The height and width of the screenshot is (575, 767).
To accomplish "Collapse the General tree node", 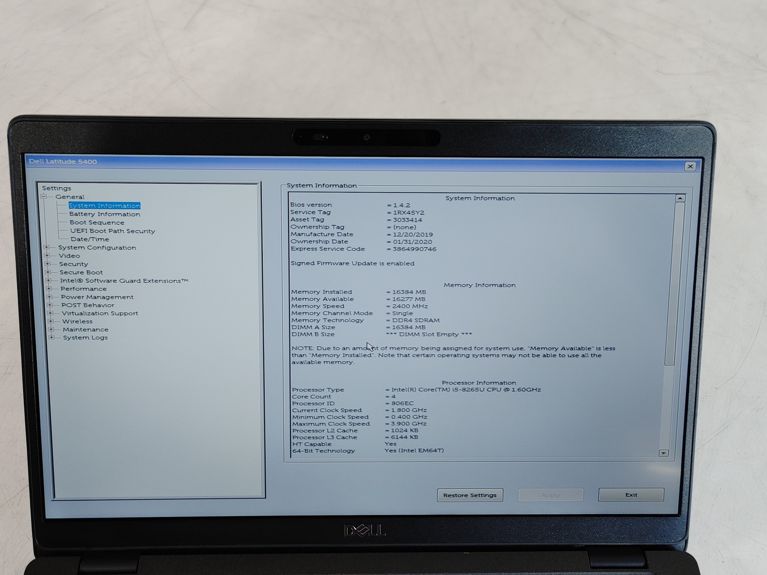I will click(44, 196).
